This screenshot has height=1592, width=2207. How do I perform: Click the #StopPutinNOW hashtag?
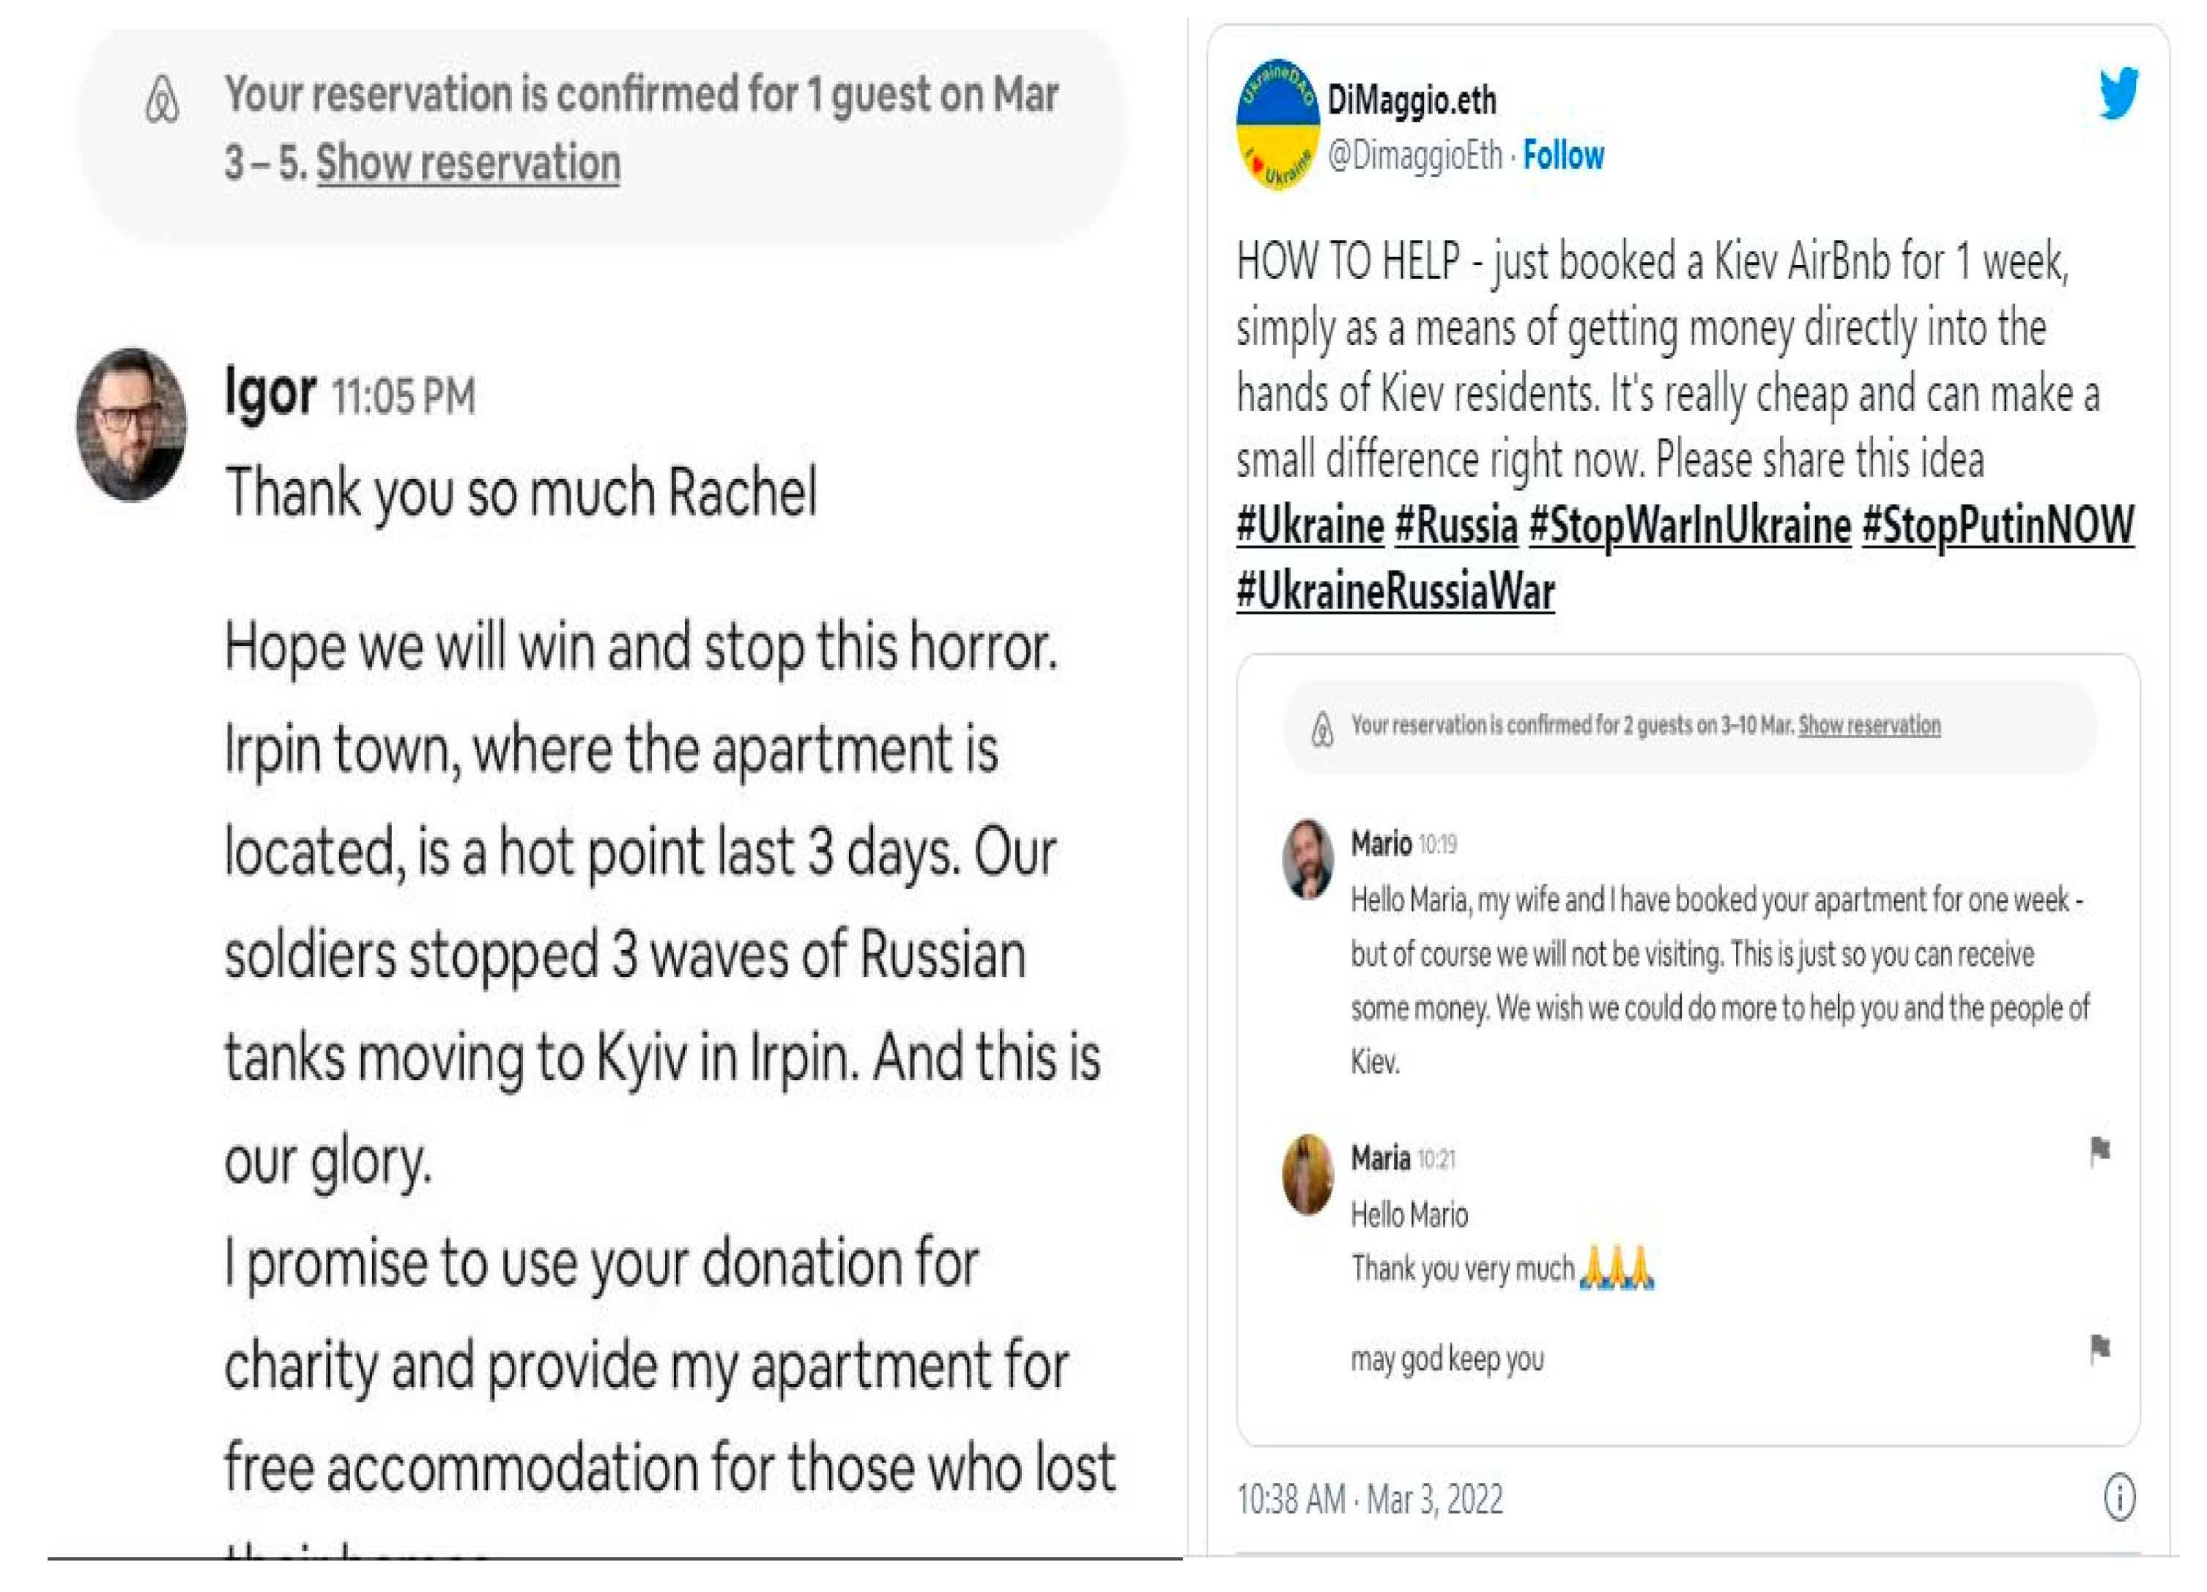coord(1997,526)
